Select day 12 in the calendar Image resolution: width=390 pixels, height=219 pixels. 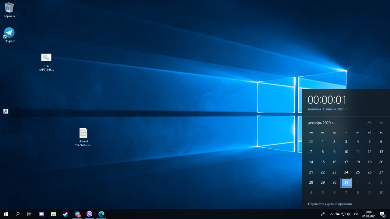(370, 152)
